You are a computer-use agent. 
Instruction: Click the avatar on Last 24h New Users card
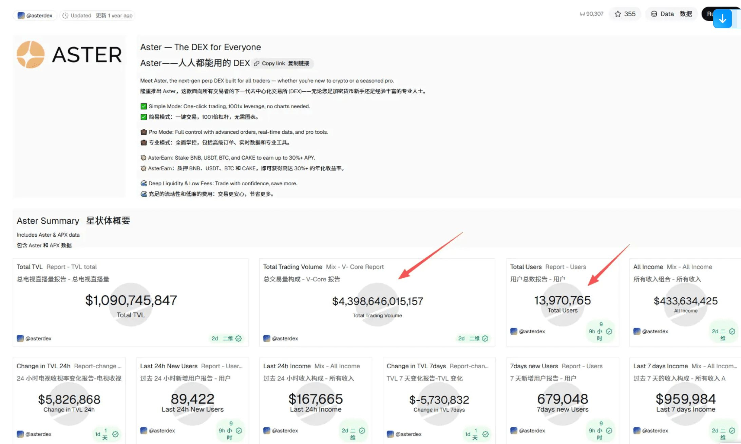click(144, 430)
